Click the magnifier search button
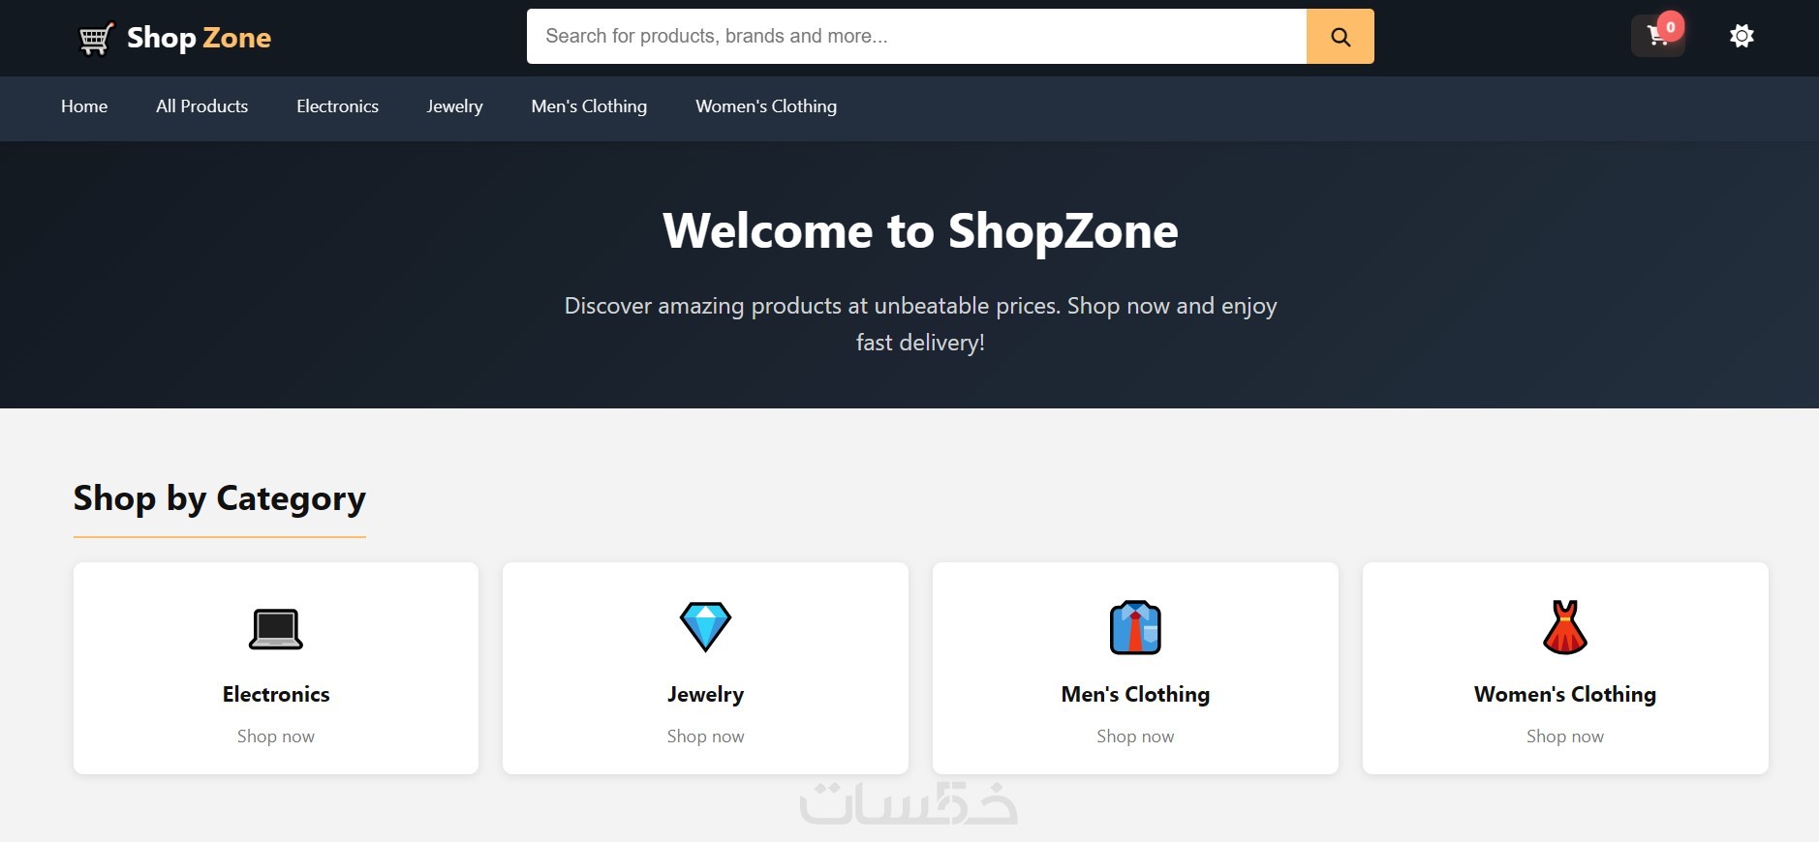The height and width of the screenshot is (842, 1819). point(1341,37)
